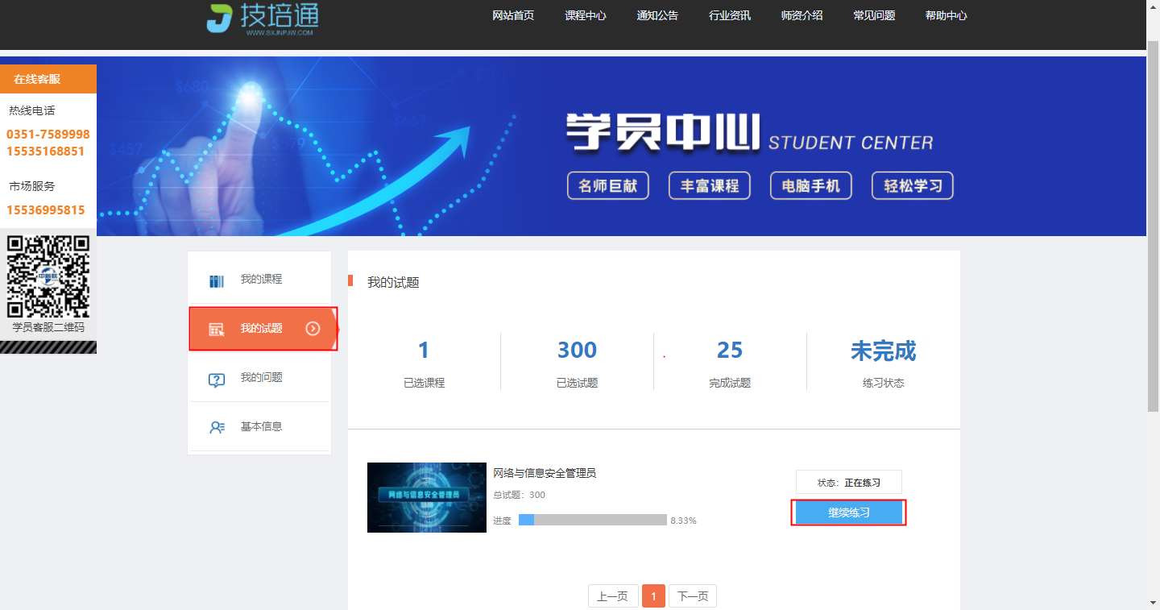Visit the 师资介绍 page
The height and width of the screenshot is (610, 1160).
click(x=802, y=15)
